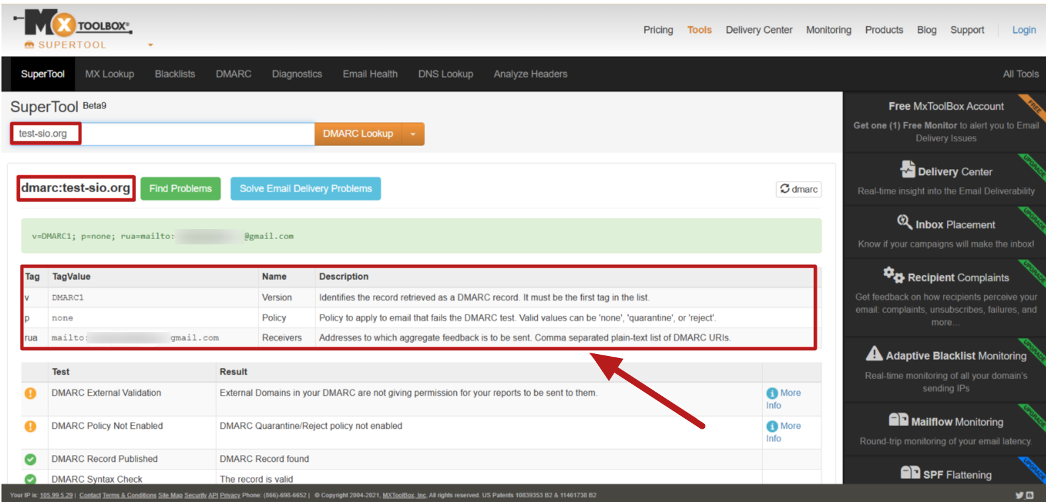Click 'The record is valid' result text
Image resolution: width=1046 pixels, height=502 pixels.
point(256,479)
